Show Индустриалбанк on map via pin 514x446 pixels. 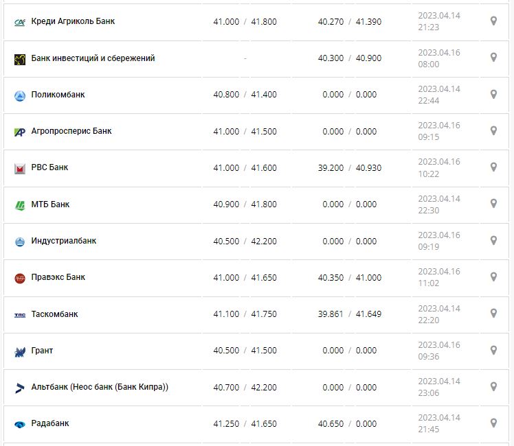(493, 240)
